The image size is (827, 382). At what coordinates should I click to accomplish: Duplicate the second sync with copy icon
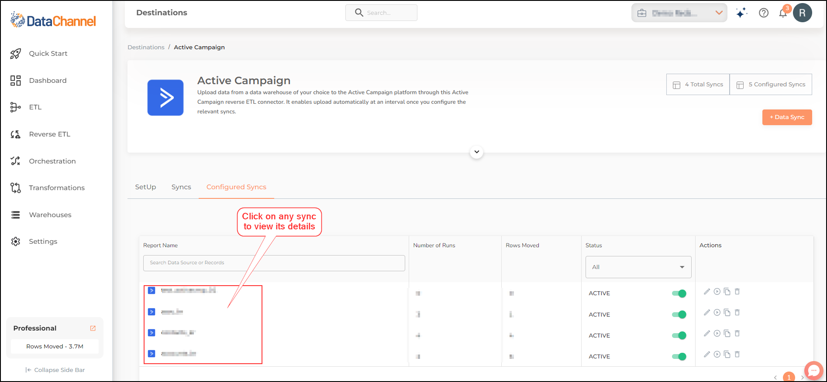tap(727, 313)
